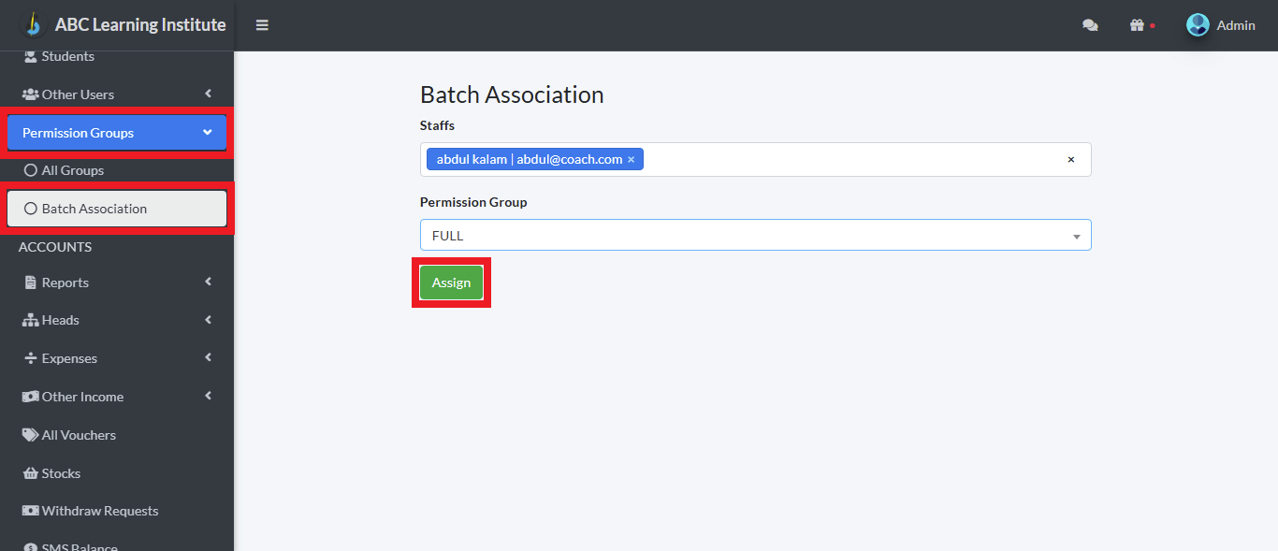Open the Admin profile avatar
This screenshot has height=551, width=1278.
tap(1198, 24)
